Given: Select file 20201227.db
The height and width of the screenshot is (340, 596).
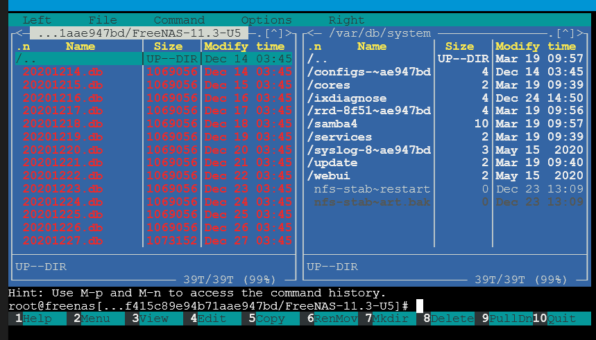Looking at the screenshot, I should [154, 240].
